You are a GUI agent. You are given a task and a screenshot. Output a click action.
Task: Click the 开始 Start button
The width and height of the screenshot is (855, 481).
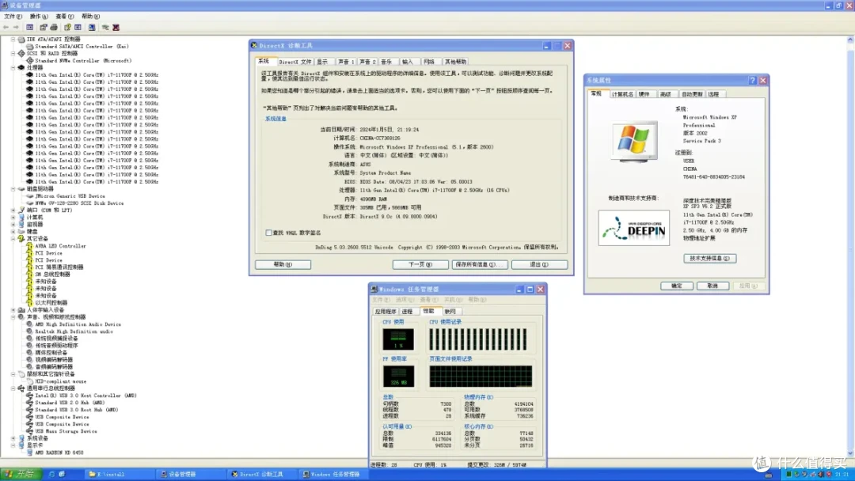coord(20,475)
